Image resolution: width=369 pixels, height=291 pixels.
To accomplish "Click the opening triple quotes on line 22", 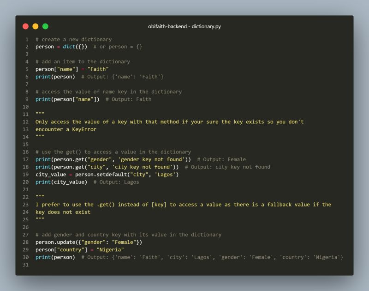I will coord(40,196).
